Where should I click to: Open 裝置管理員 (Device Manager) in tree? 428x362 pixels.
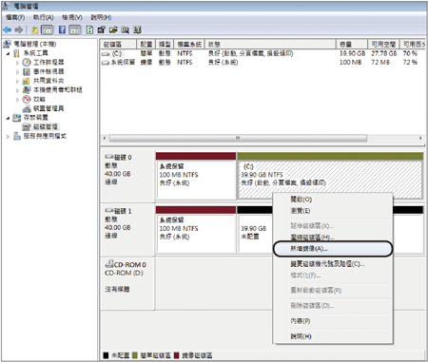coord(49,108)
